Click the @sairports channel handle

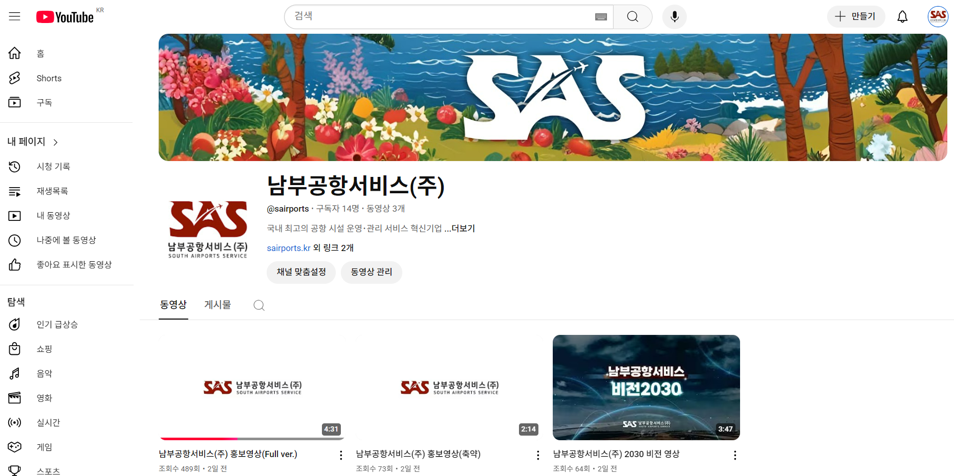click(x=288, y=209)
